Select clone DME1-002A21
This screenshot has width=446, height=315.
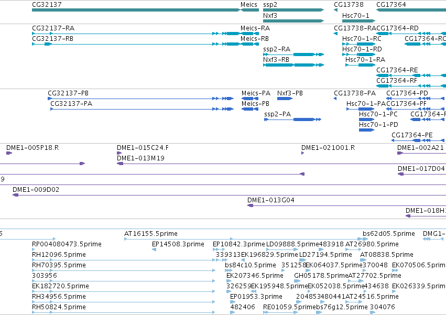click(421, 153)
